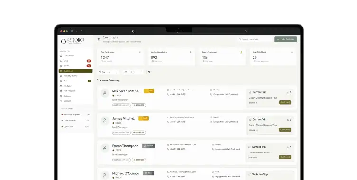Click Engagement Call Confirmed in Sarah's row
357x180 pixels.
click(225, 95)
